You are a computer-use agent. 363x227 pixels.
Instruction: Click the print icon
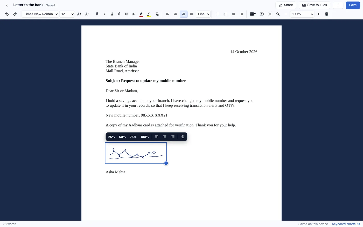pyautogui.click(x=327, y=14)
